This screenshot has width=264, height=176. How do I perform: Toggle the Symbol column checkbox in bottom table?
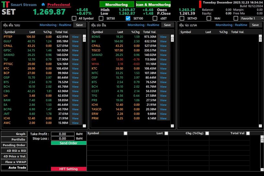click(125, 133)
